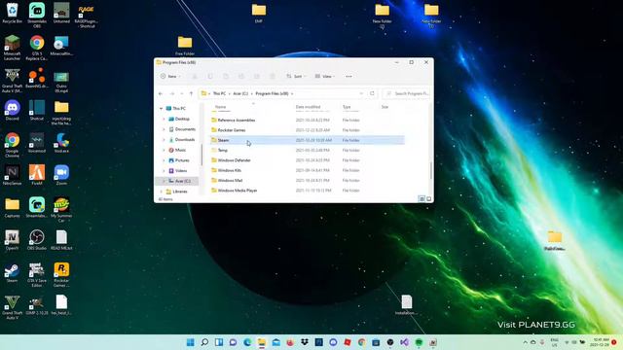Click the Search Program Files box
Image resolution: width=623 pixels, height=350 pixels.
[x=407, y=93]
